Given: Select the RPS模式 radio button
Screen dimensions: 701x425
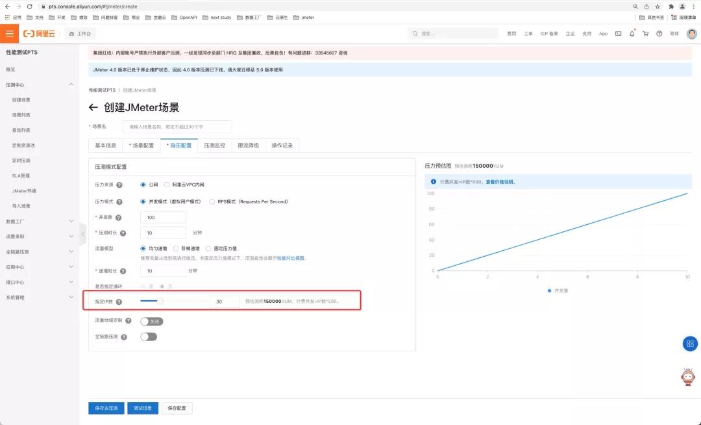Looking at the screenshot, I should (212, 201).
